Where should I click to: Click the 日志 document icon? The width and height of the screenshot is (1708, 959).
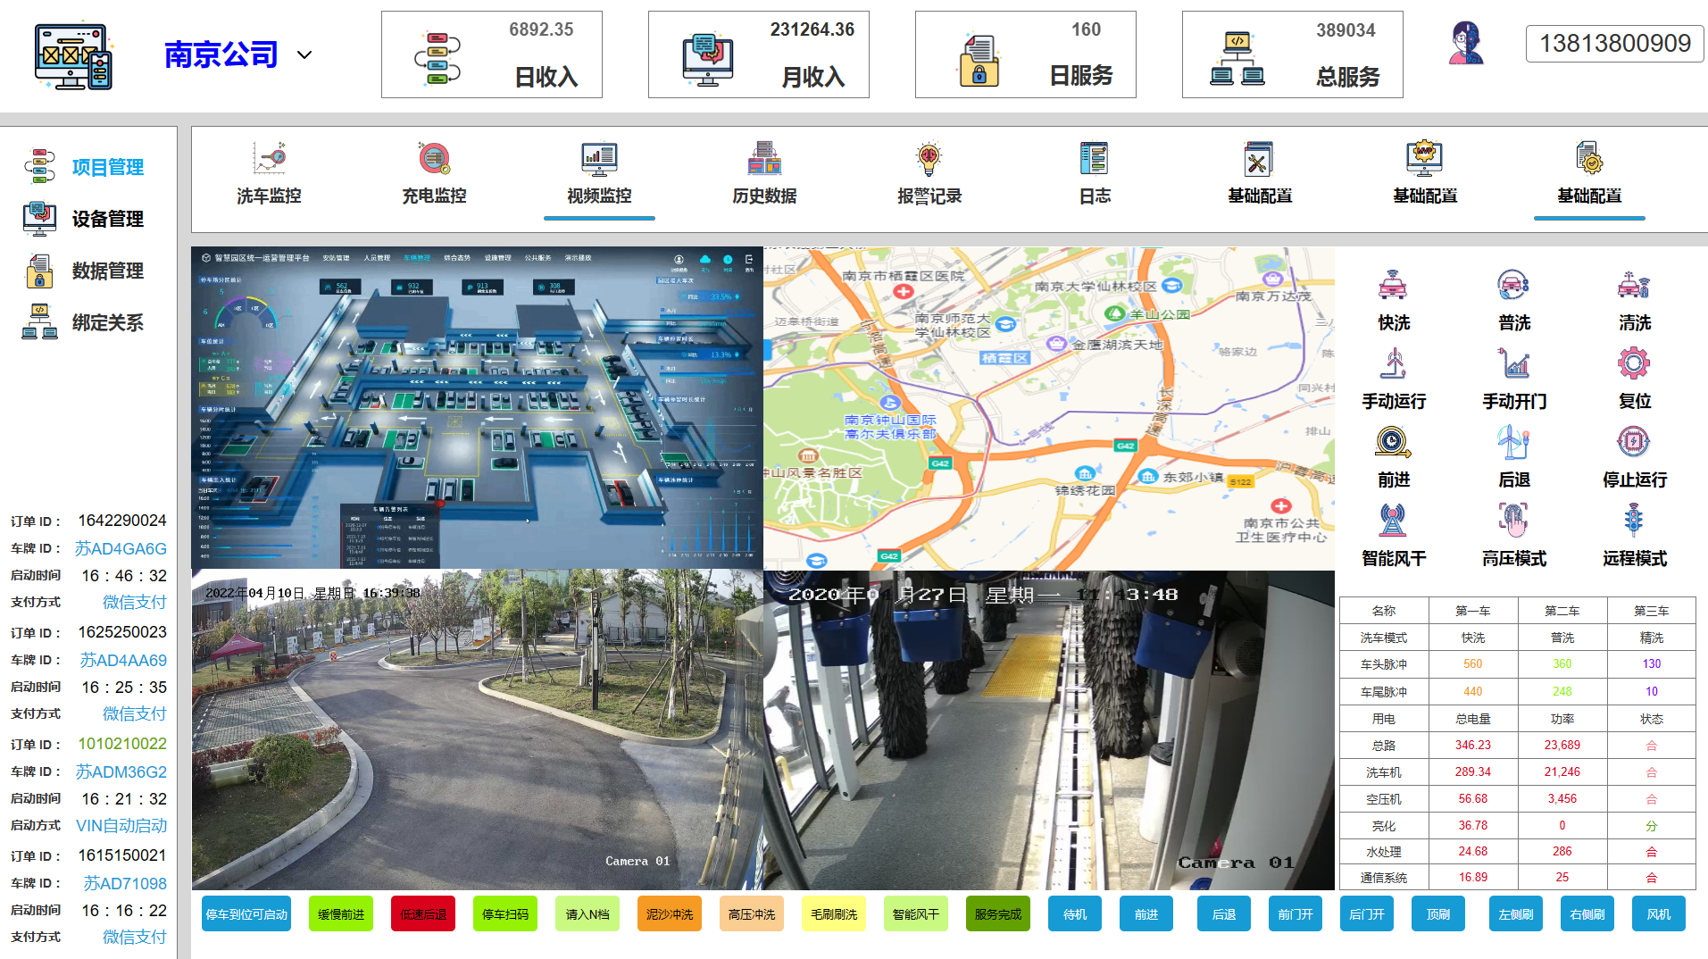click(1094, 158)
